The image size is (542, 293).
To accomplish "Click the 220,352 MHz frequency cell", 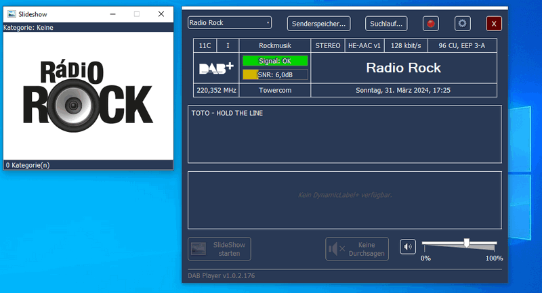I will click(x=216, y=91).
